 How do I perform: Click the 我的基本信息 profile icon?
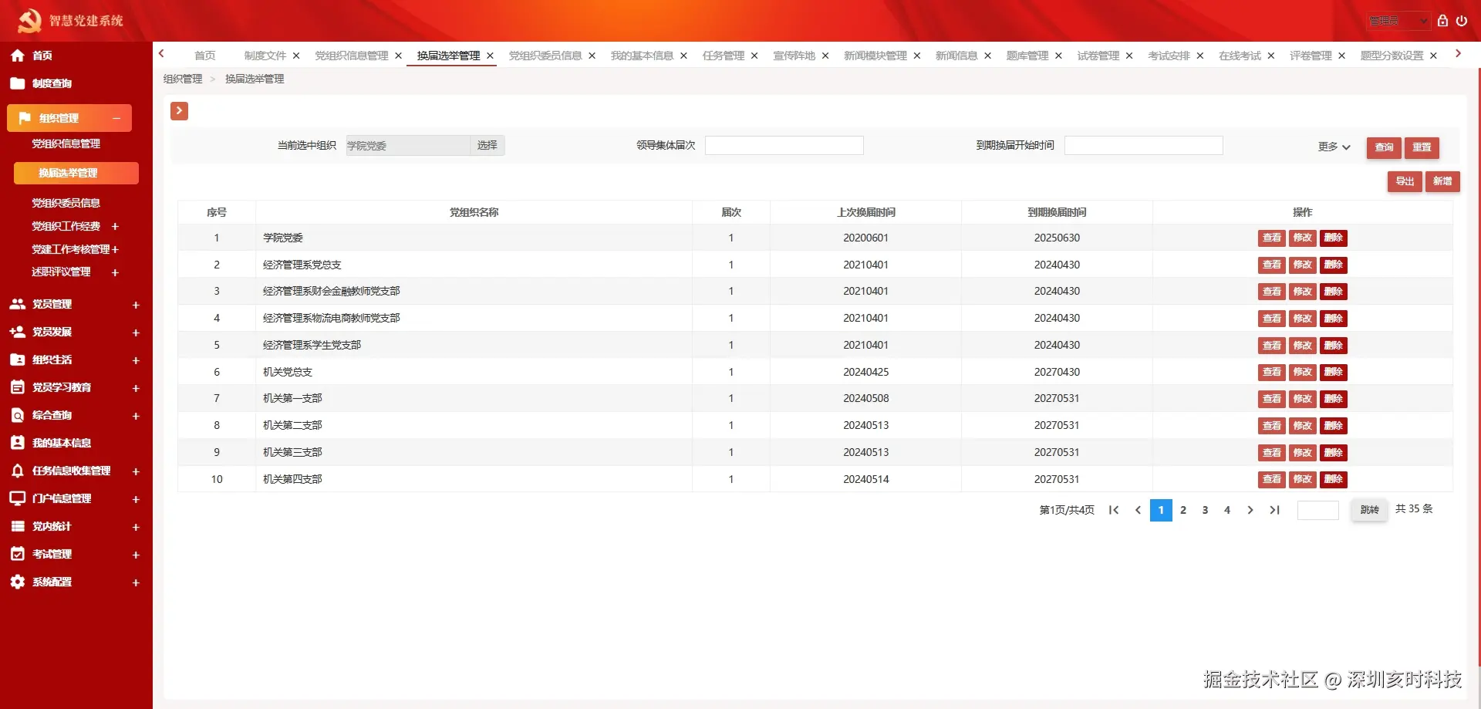coord(17,443)
